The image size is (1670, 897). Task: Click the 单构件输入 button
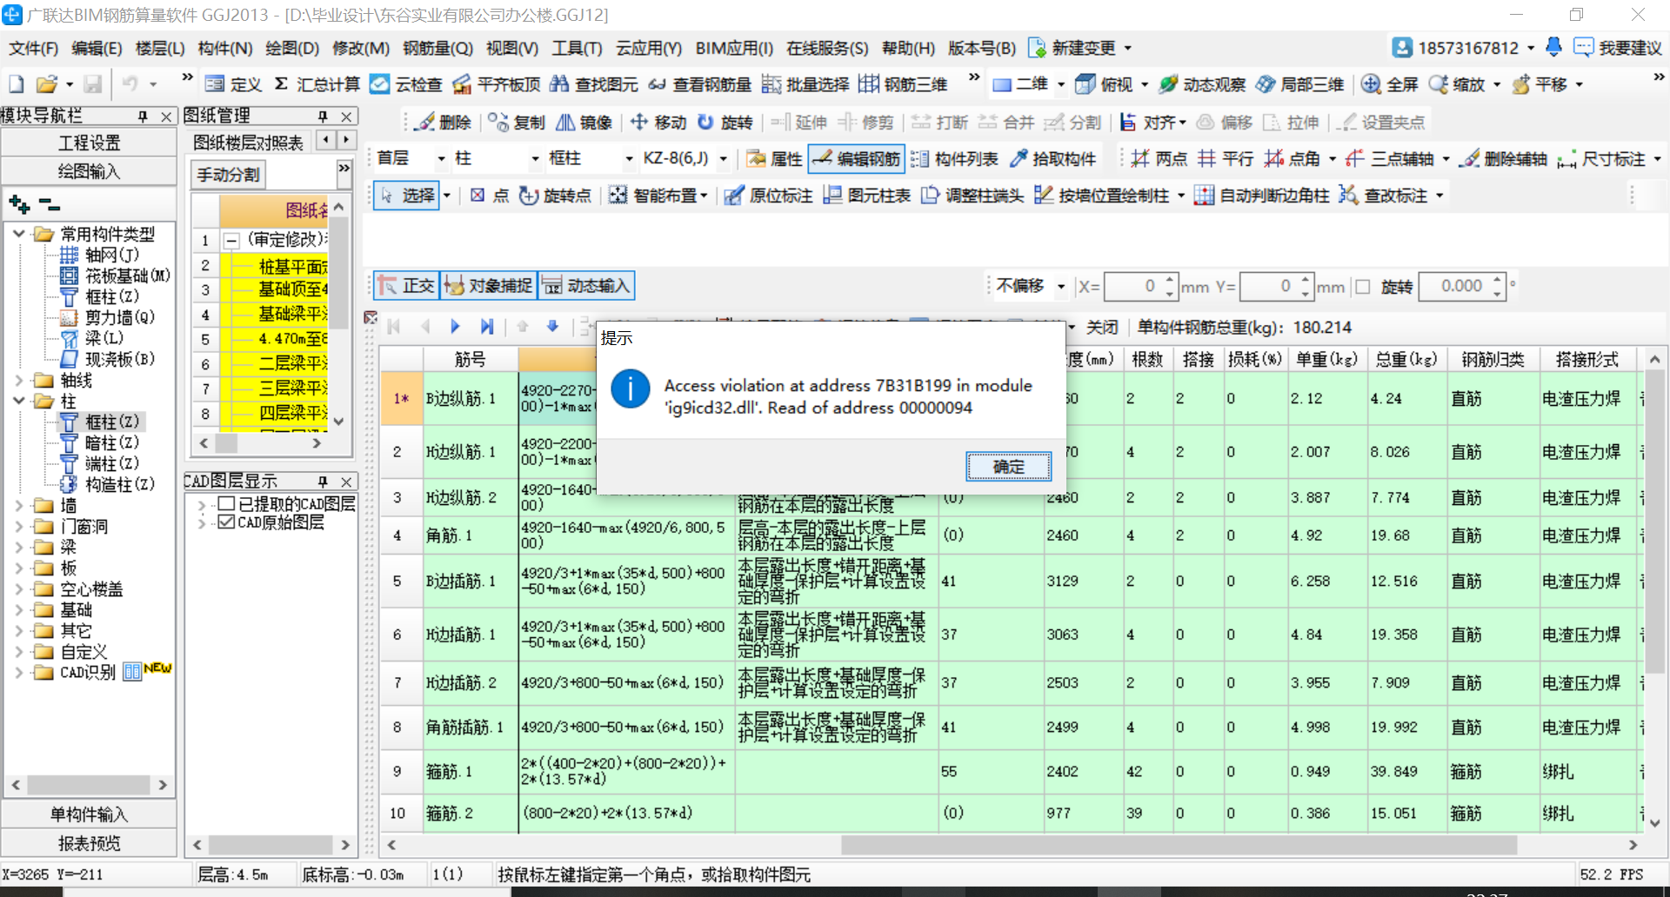(x=89, y=814)
